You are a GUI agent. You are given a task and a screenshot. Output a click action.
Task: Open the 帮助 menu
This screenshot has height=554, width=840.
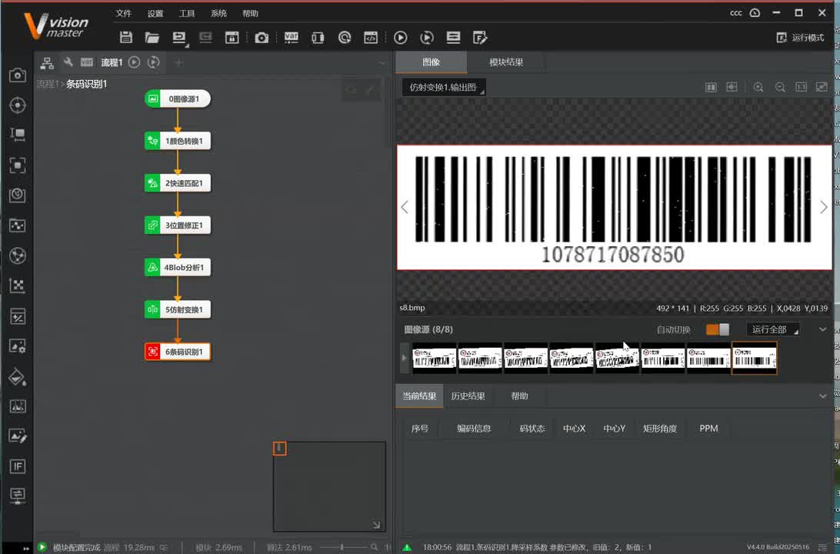(250, 13)
